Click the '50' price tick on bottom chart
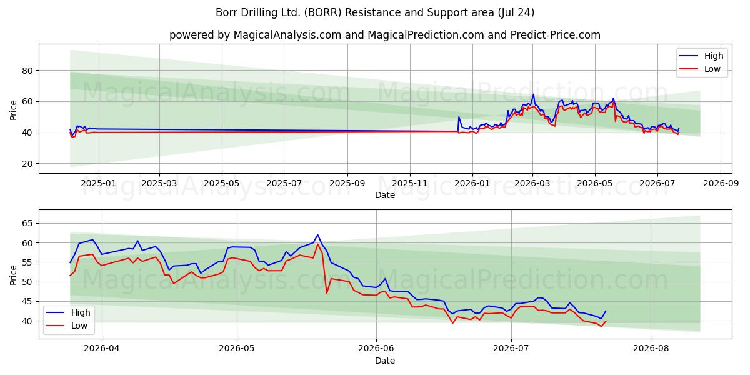Screen dimensions: 750x375 pyautogui.click(x=29, y=282)
